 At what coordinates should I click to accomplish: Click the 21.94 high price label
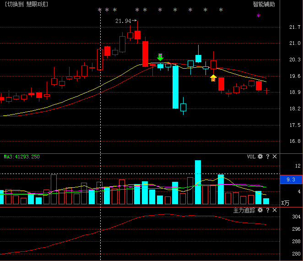(x=123, y=21)
